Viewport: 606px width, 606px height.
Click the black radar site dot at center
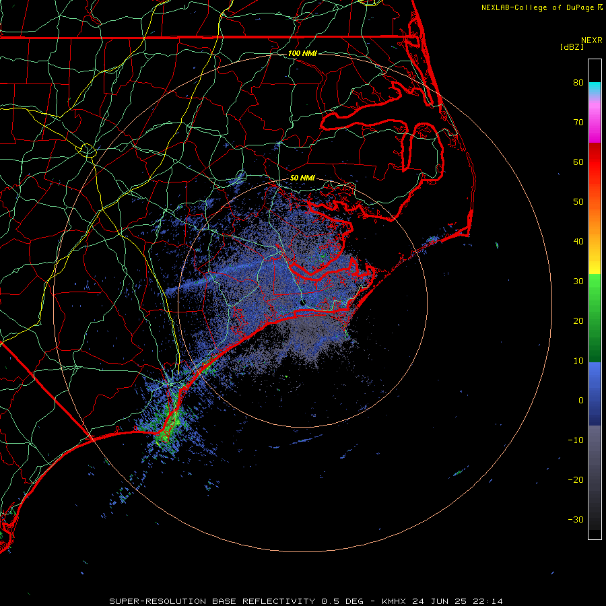302,302
